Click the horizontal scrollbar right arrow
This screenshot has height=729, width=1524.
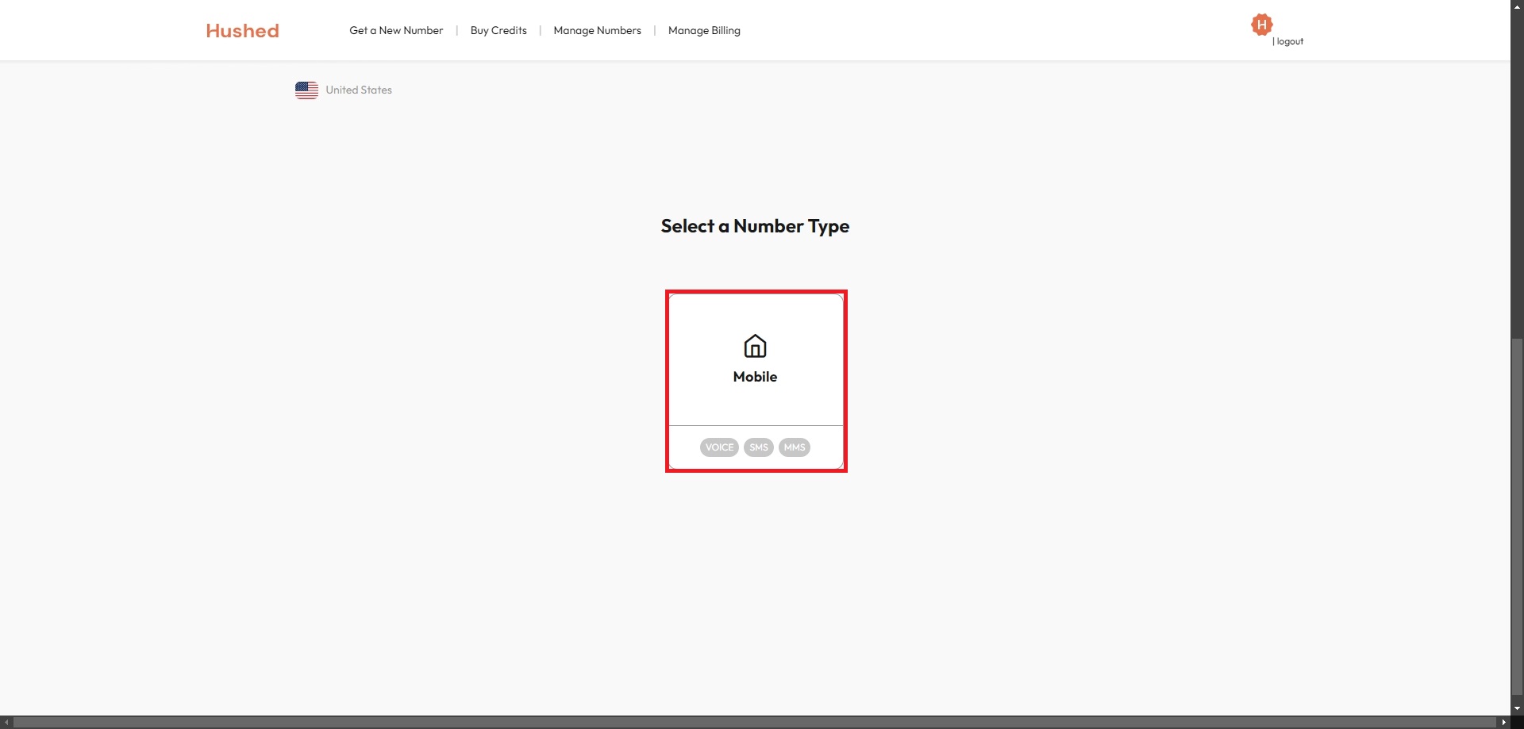(x=1503, y=723)
